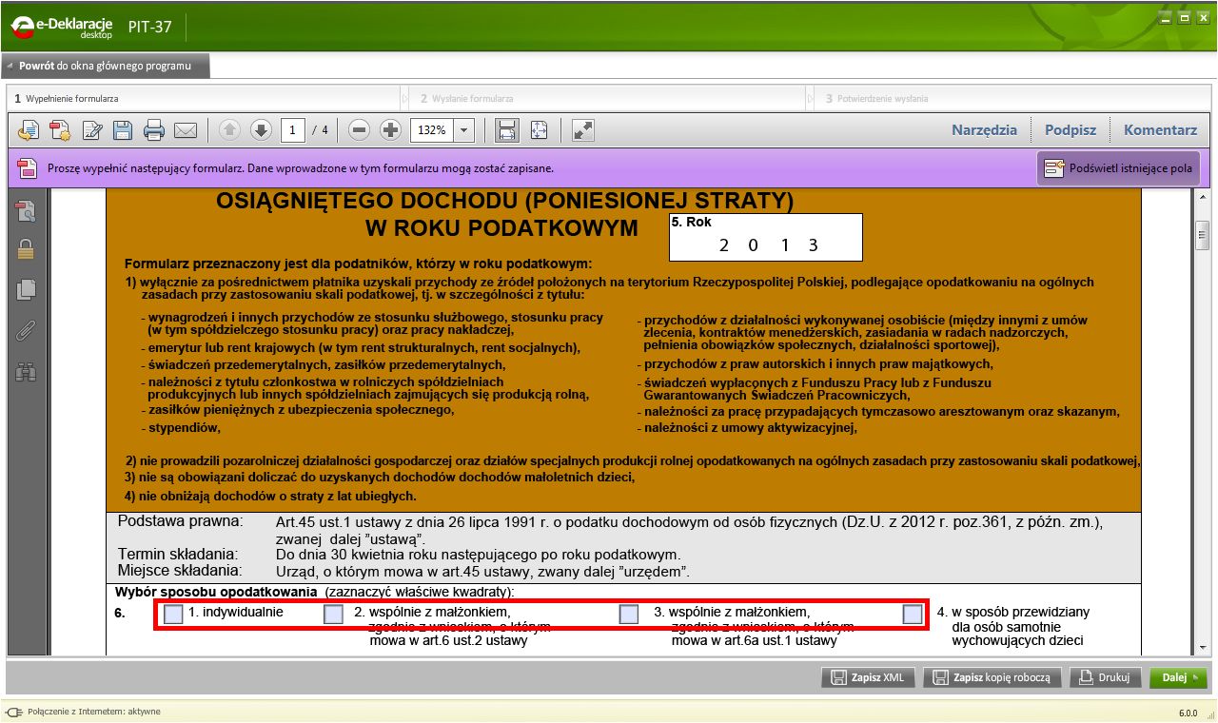Go to next page with the down arrow icon
Viewport: 1218px width, 723px height.
click(x=261, y=130)
